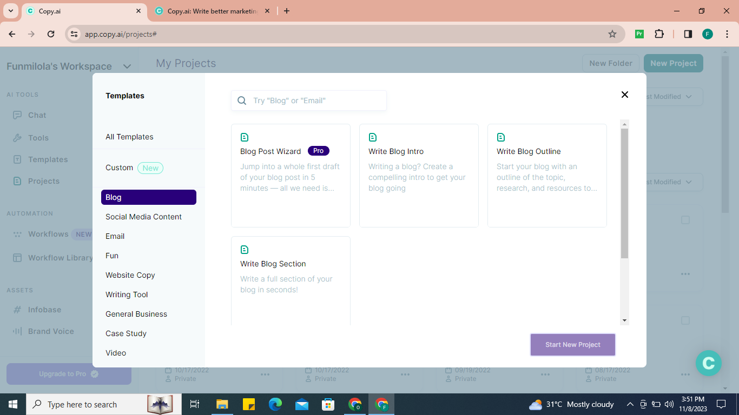Select Social Media Content category
739x415 pixels.
pos(143,217)
